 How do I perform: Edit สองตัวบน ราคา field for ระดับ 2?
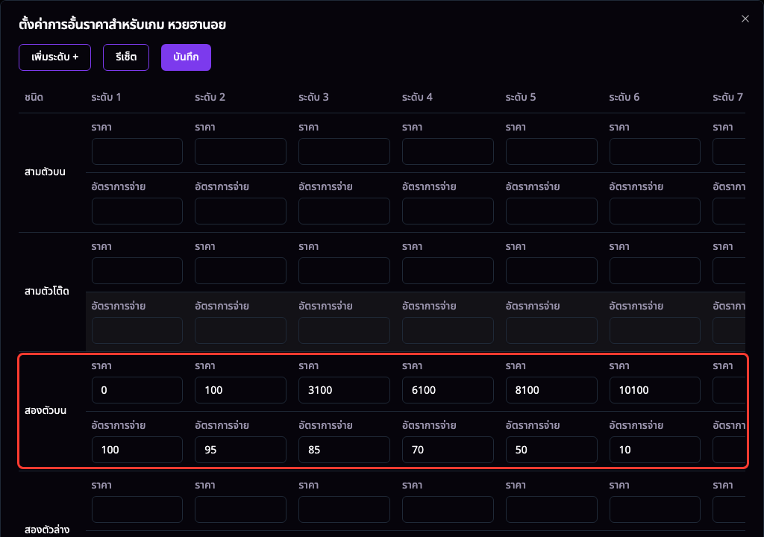pyautogui.click(x=241, y=390)
